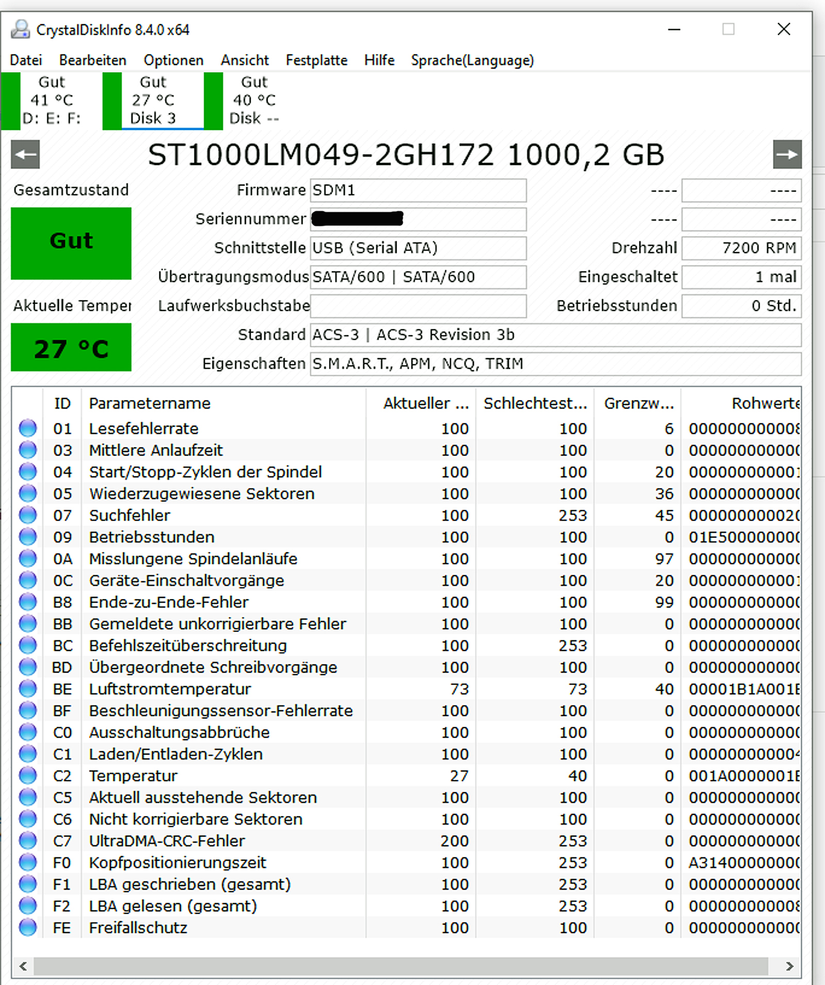This screenshot has height=985, width=825.
Task: Select the Betriebsstunden parameter name in table
Action: 152,537
